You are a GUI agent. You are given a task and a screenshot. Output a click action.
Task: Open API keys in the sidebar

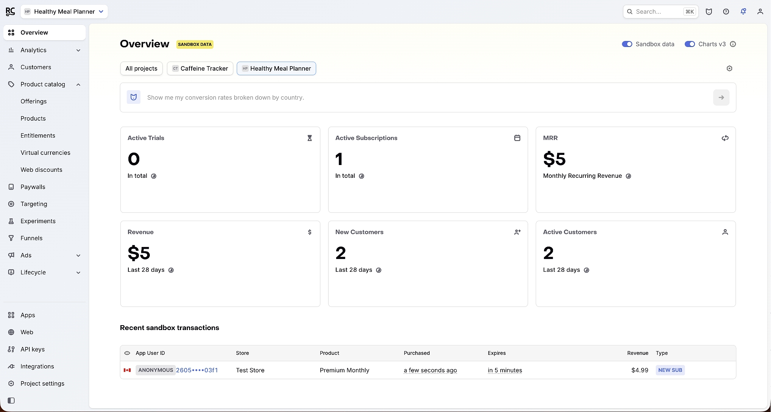[x=44, y=349]
